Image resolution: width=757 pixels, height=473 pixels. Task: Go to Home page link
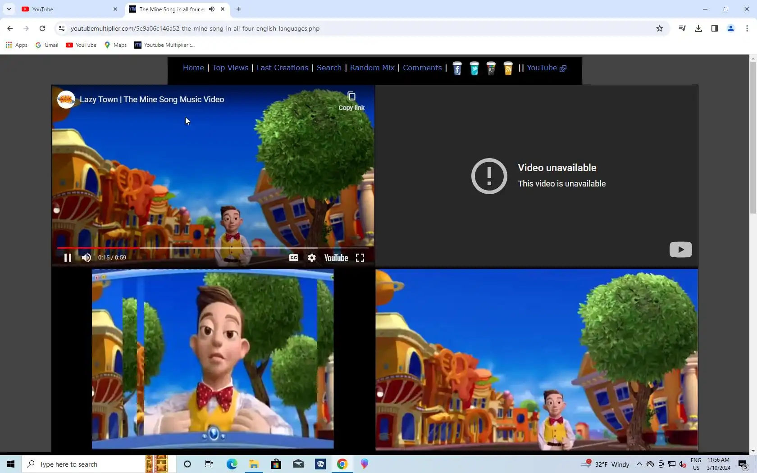(193, 68)
